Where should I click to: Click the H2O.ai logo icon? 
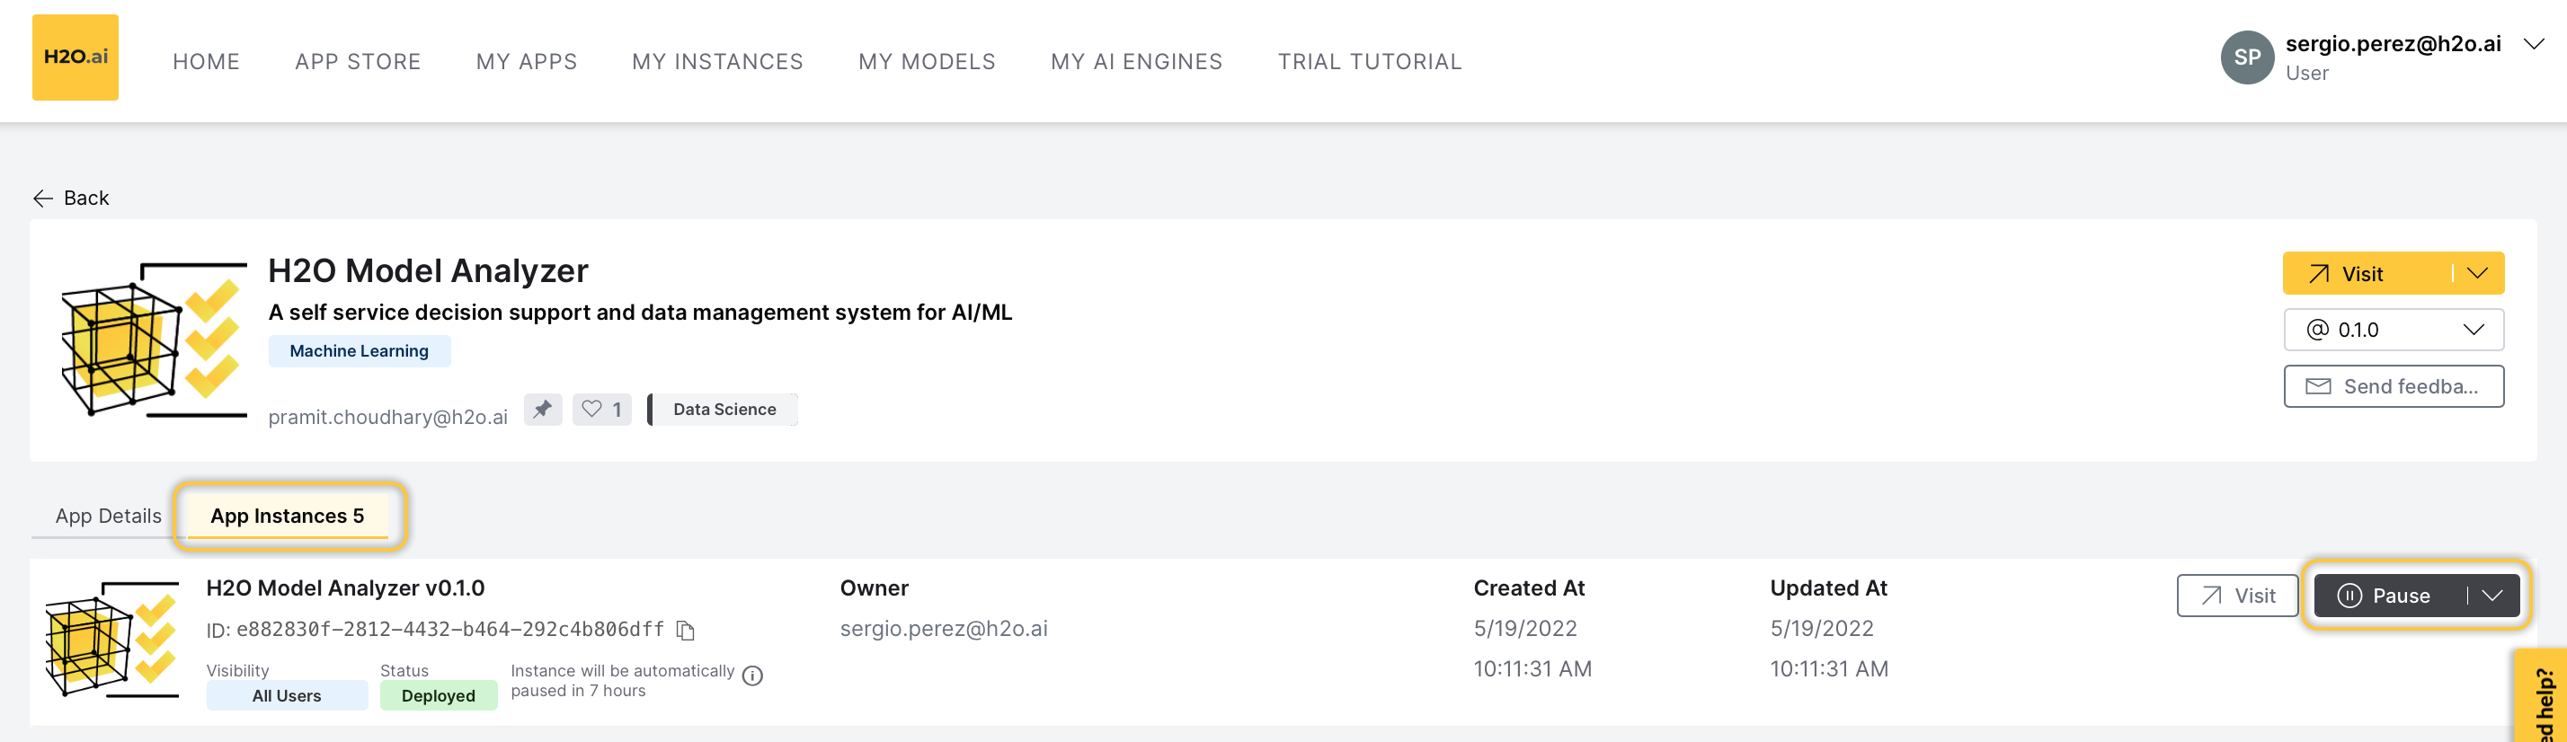pyautogui.click(x=75, y=57)
